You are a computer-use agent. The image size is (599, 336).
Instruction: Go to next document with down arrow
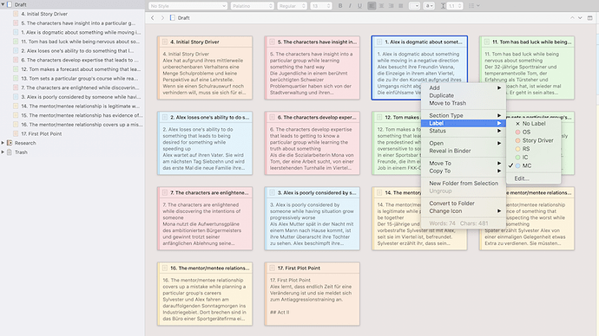tap(580, 18)
